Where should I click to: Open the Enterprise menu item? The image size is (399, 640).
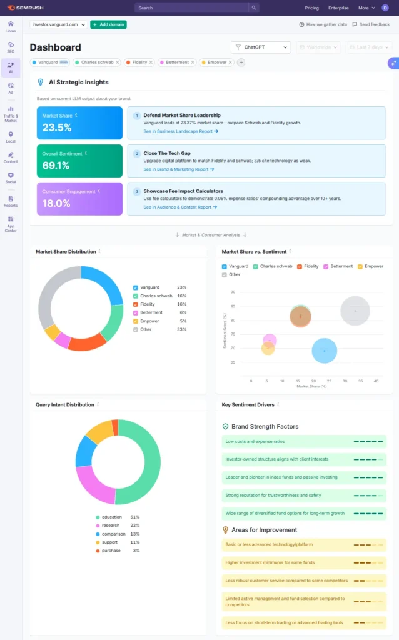coord(338,7)
